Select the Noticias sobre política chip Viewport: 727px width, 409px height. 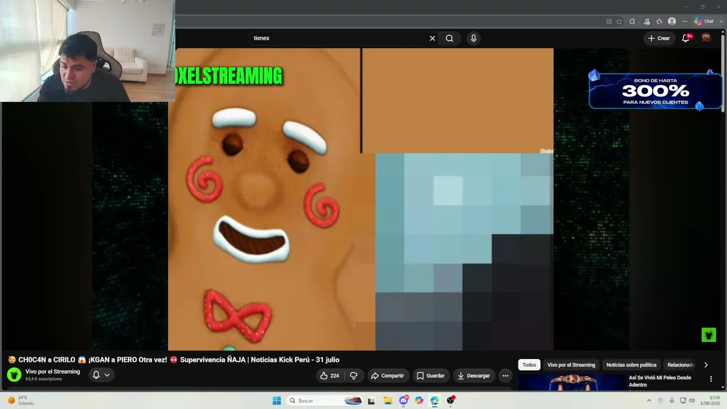click(631, 365)
